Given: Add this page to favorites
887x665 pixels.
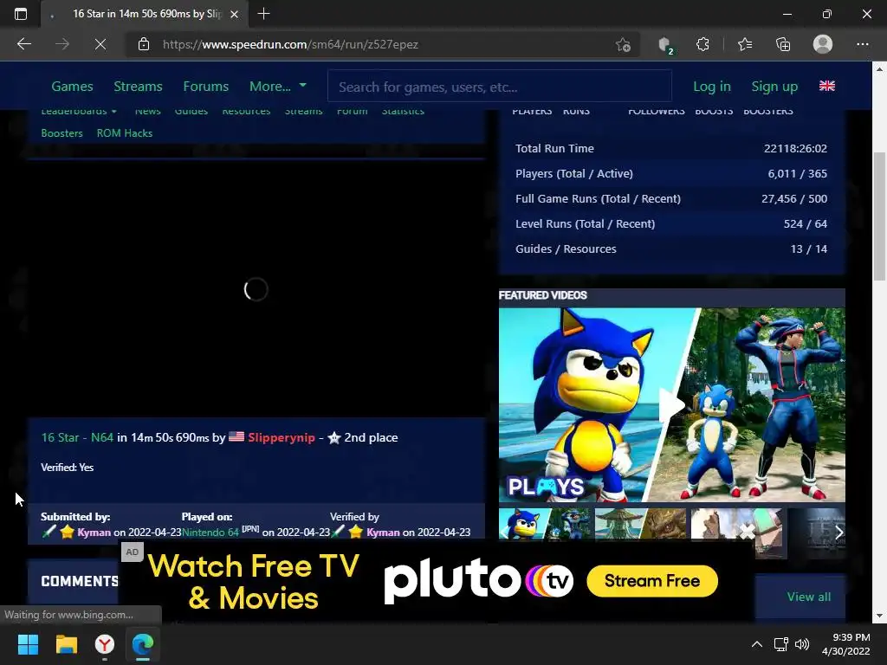Looking at the screenshot, I should [x=623, y=44].
